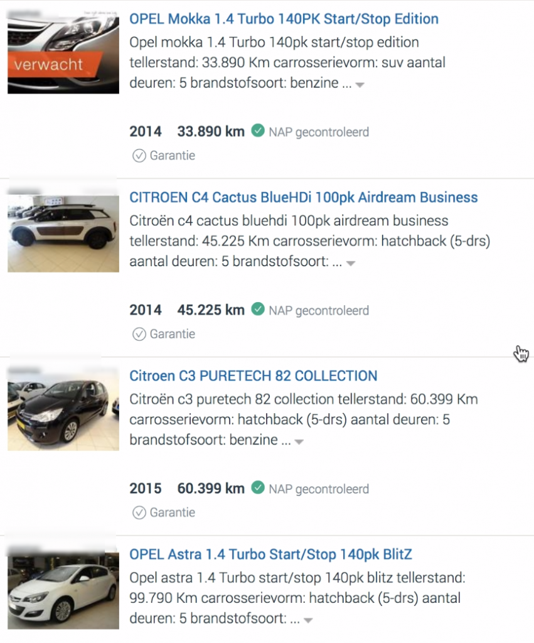Open CITROEN C4 Cactus BlueHDi listing title
Viewport: 534px width, 643px height.
tap(303, 197)
